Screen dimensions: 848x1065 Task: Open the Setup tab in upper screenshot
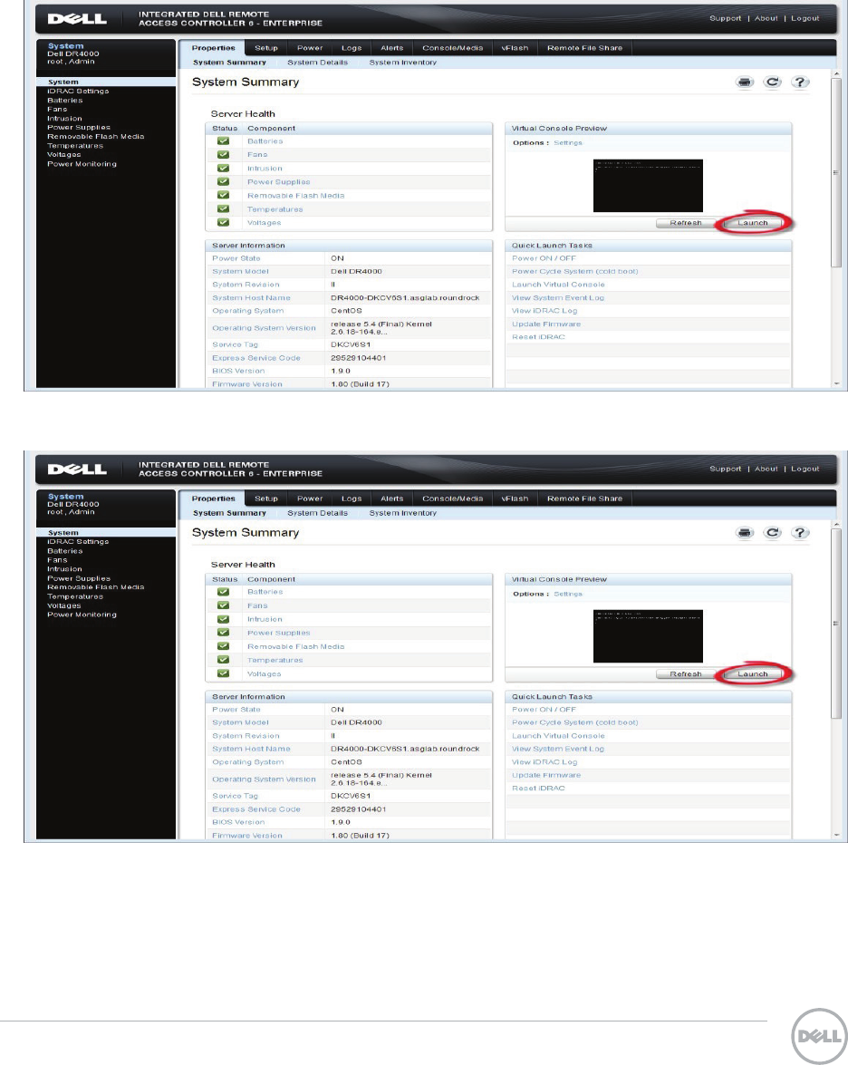tap(266, 48)
